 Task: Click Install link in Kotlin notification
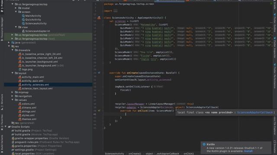248,151
